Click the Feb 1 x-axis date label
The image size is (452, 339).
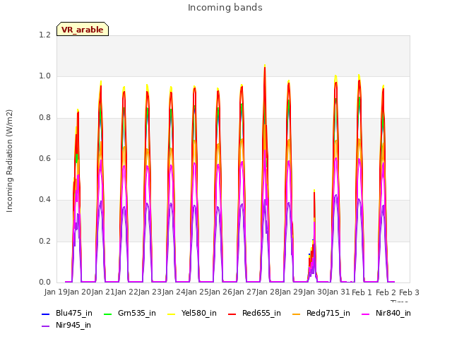[x=362, y=292]
